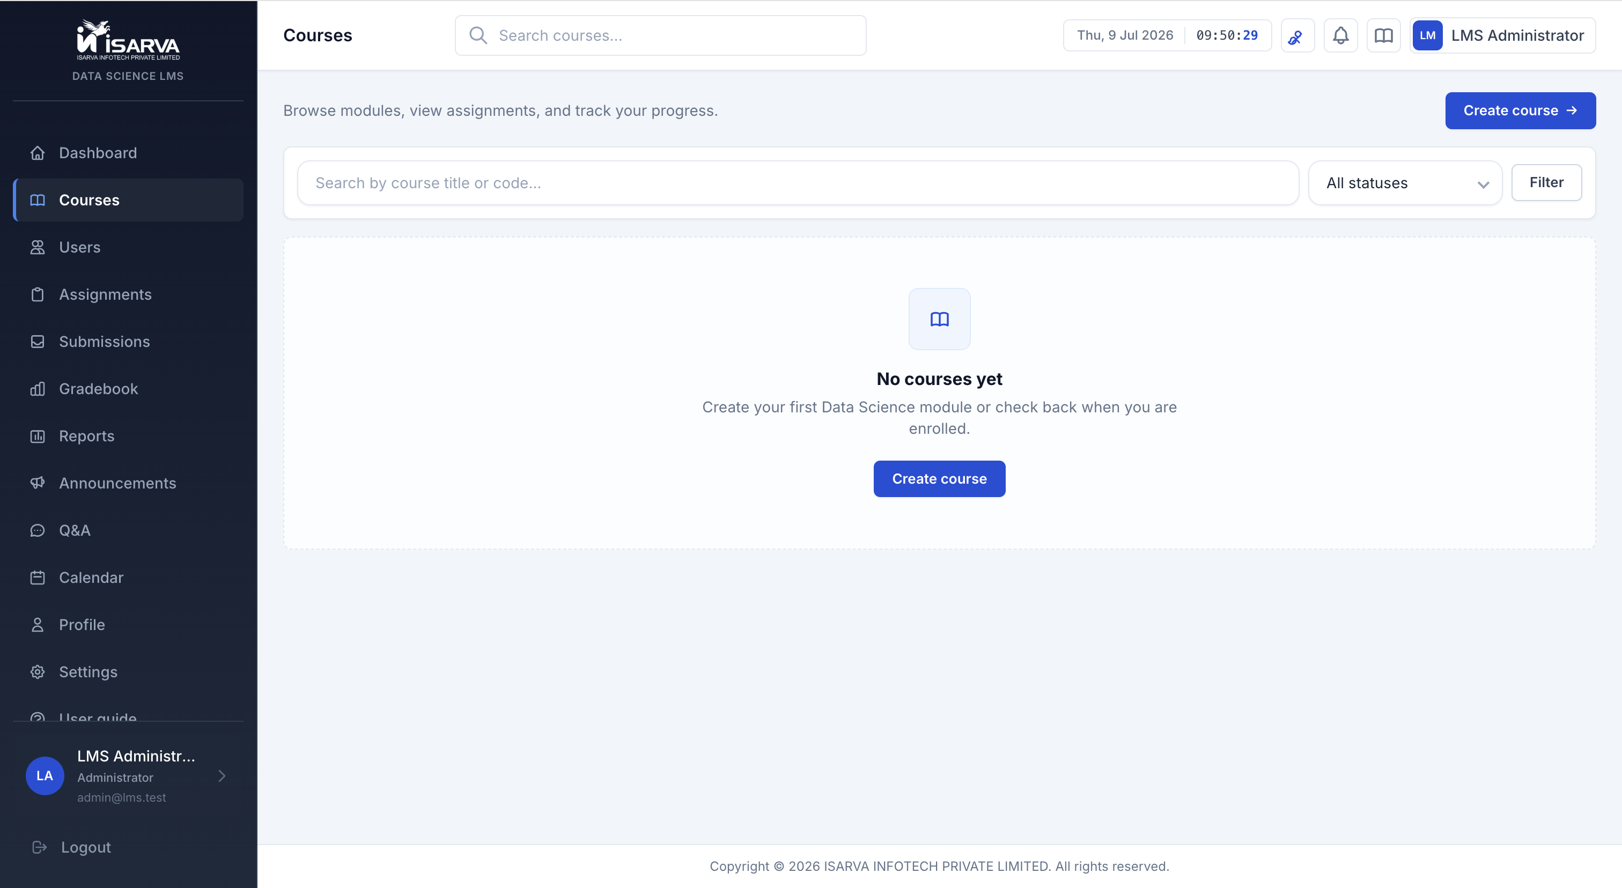Screen dimensions: 1622x888
Task: Click the Courses page title in the header
Action: pos(318,35)
